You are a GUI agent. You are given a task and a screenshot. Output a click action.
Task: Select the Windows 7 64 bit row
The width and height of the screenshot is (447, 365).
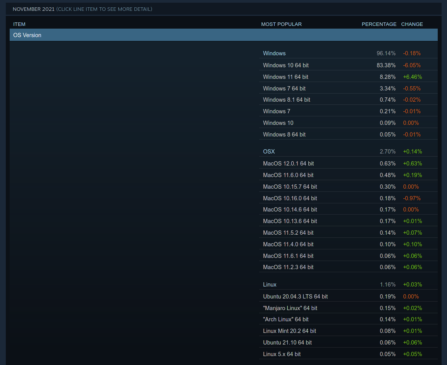tap(348, 89)
